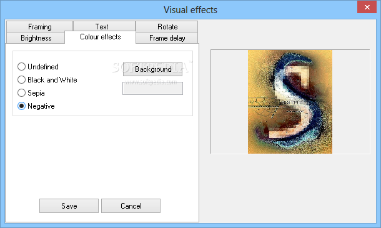Cancel the visual effects dialog
The image size is (381, 228).
131,206
